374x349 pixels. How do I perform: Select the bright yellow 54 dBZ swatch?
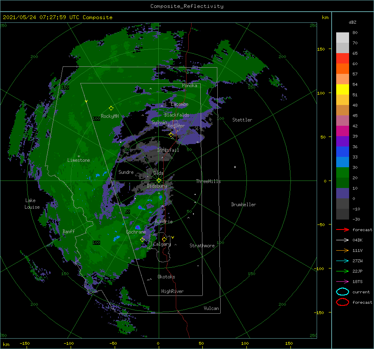coord(342,90)
